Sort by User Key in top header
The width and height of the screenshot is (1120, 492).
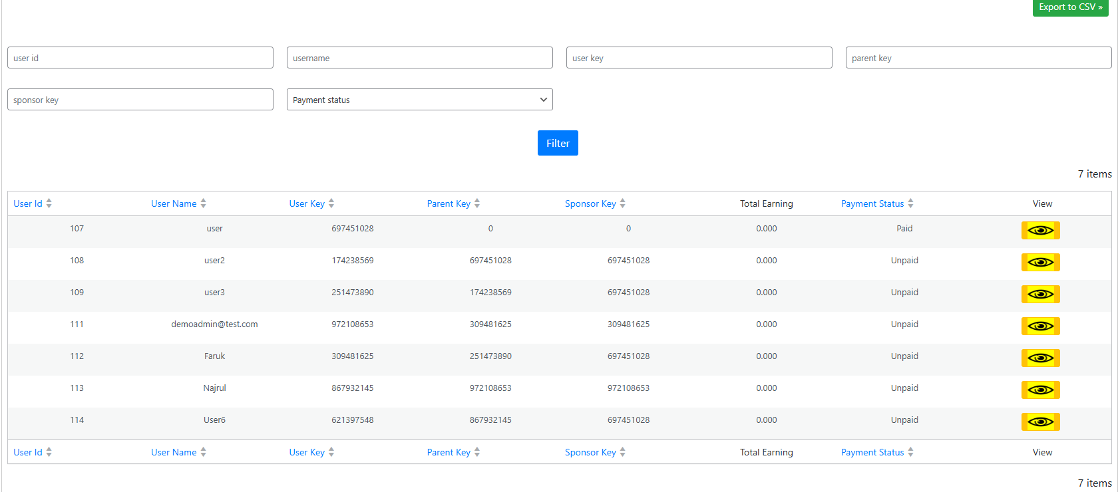click(307, 203)
